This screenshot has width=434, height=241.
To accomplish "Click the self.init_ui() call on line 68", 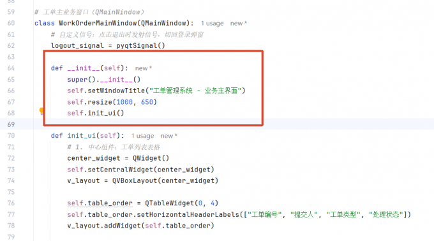I will point(96,113).
